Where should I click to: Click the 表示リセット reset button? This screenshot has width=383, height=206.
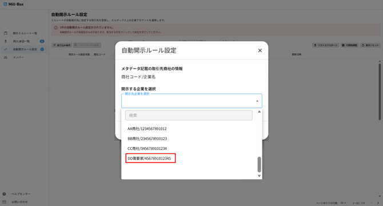370,45
